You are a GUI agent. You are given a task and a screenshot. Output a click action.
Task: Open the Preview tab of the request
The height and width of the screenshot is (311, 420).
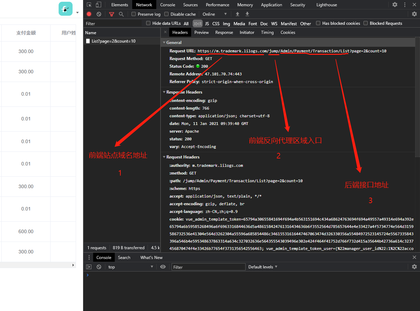[x=201, y=32]
